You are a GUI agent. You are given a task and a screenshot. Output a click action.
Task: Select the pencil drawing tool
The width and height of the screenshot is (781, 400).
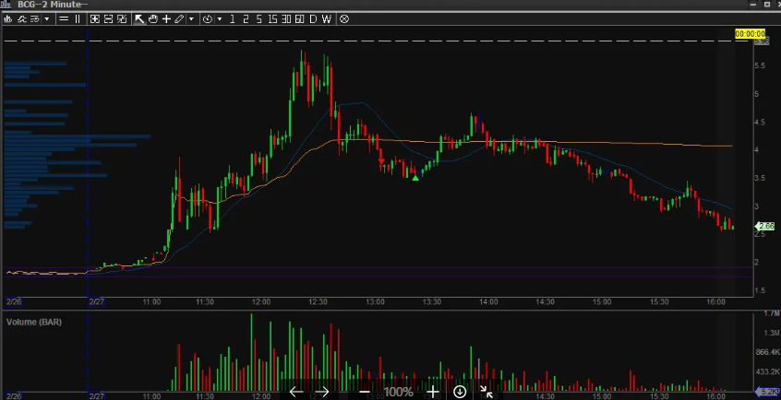click(x=179, y=19)
